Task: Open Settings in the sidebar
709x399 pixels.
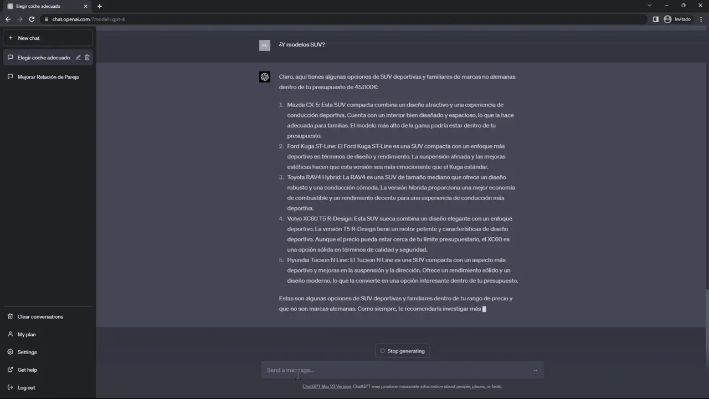Action: point(48,352)
